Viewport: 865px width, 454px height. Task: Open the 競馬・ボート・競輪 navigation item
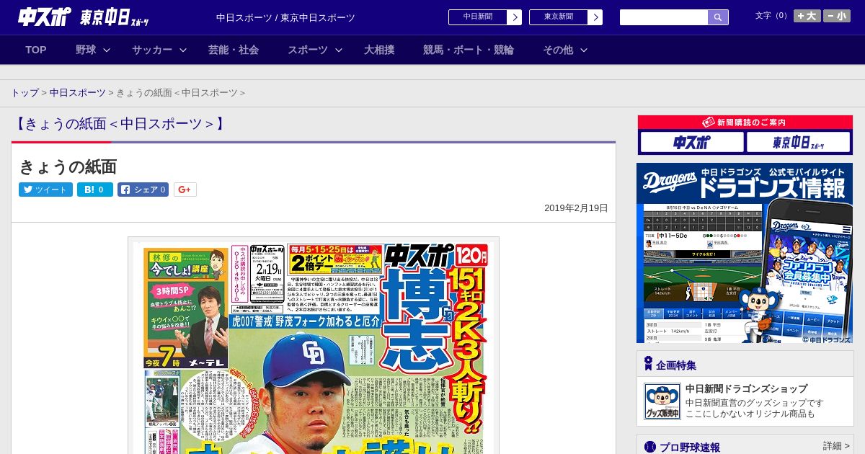click(x=469, y=50)
